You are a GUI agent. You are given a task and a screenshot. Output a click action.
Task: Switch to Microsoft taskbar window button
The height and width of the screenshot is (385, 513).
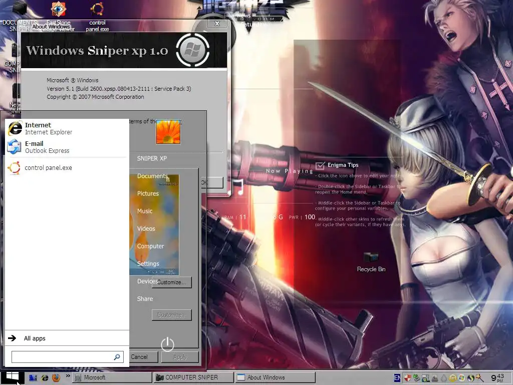pos(112,377)
